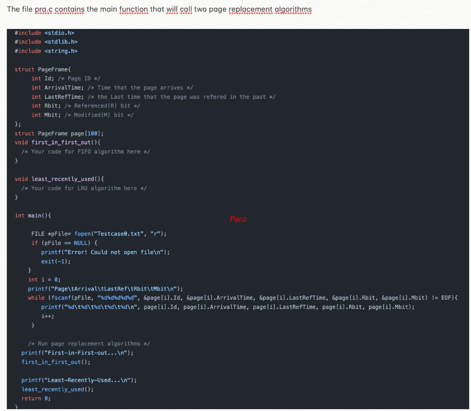Screen dimensions: 471x411
Task: Click the "least_recently_used" function definition
Action: click(x=56, y=179)
